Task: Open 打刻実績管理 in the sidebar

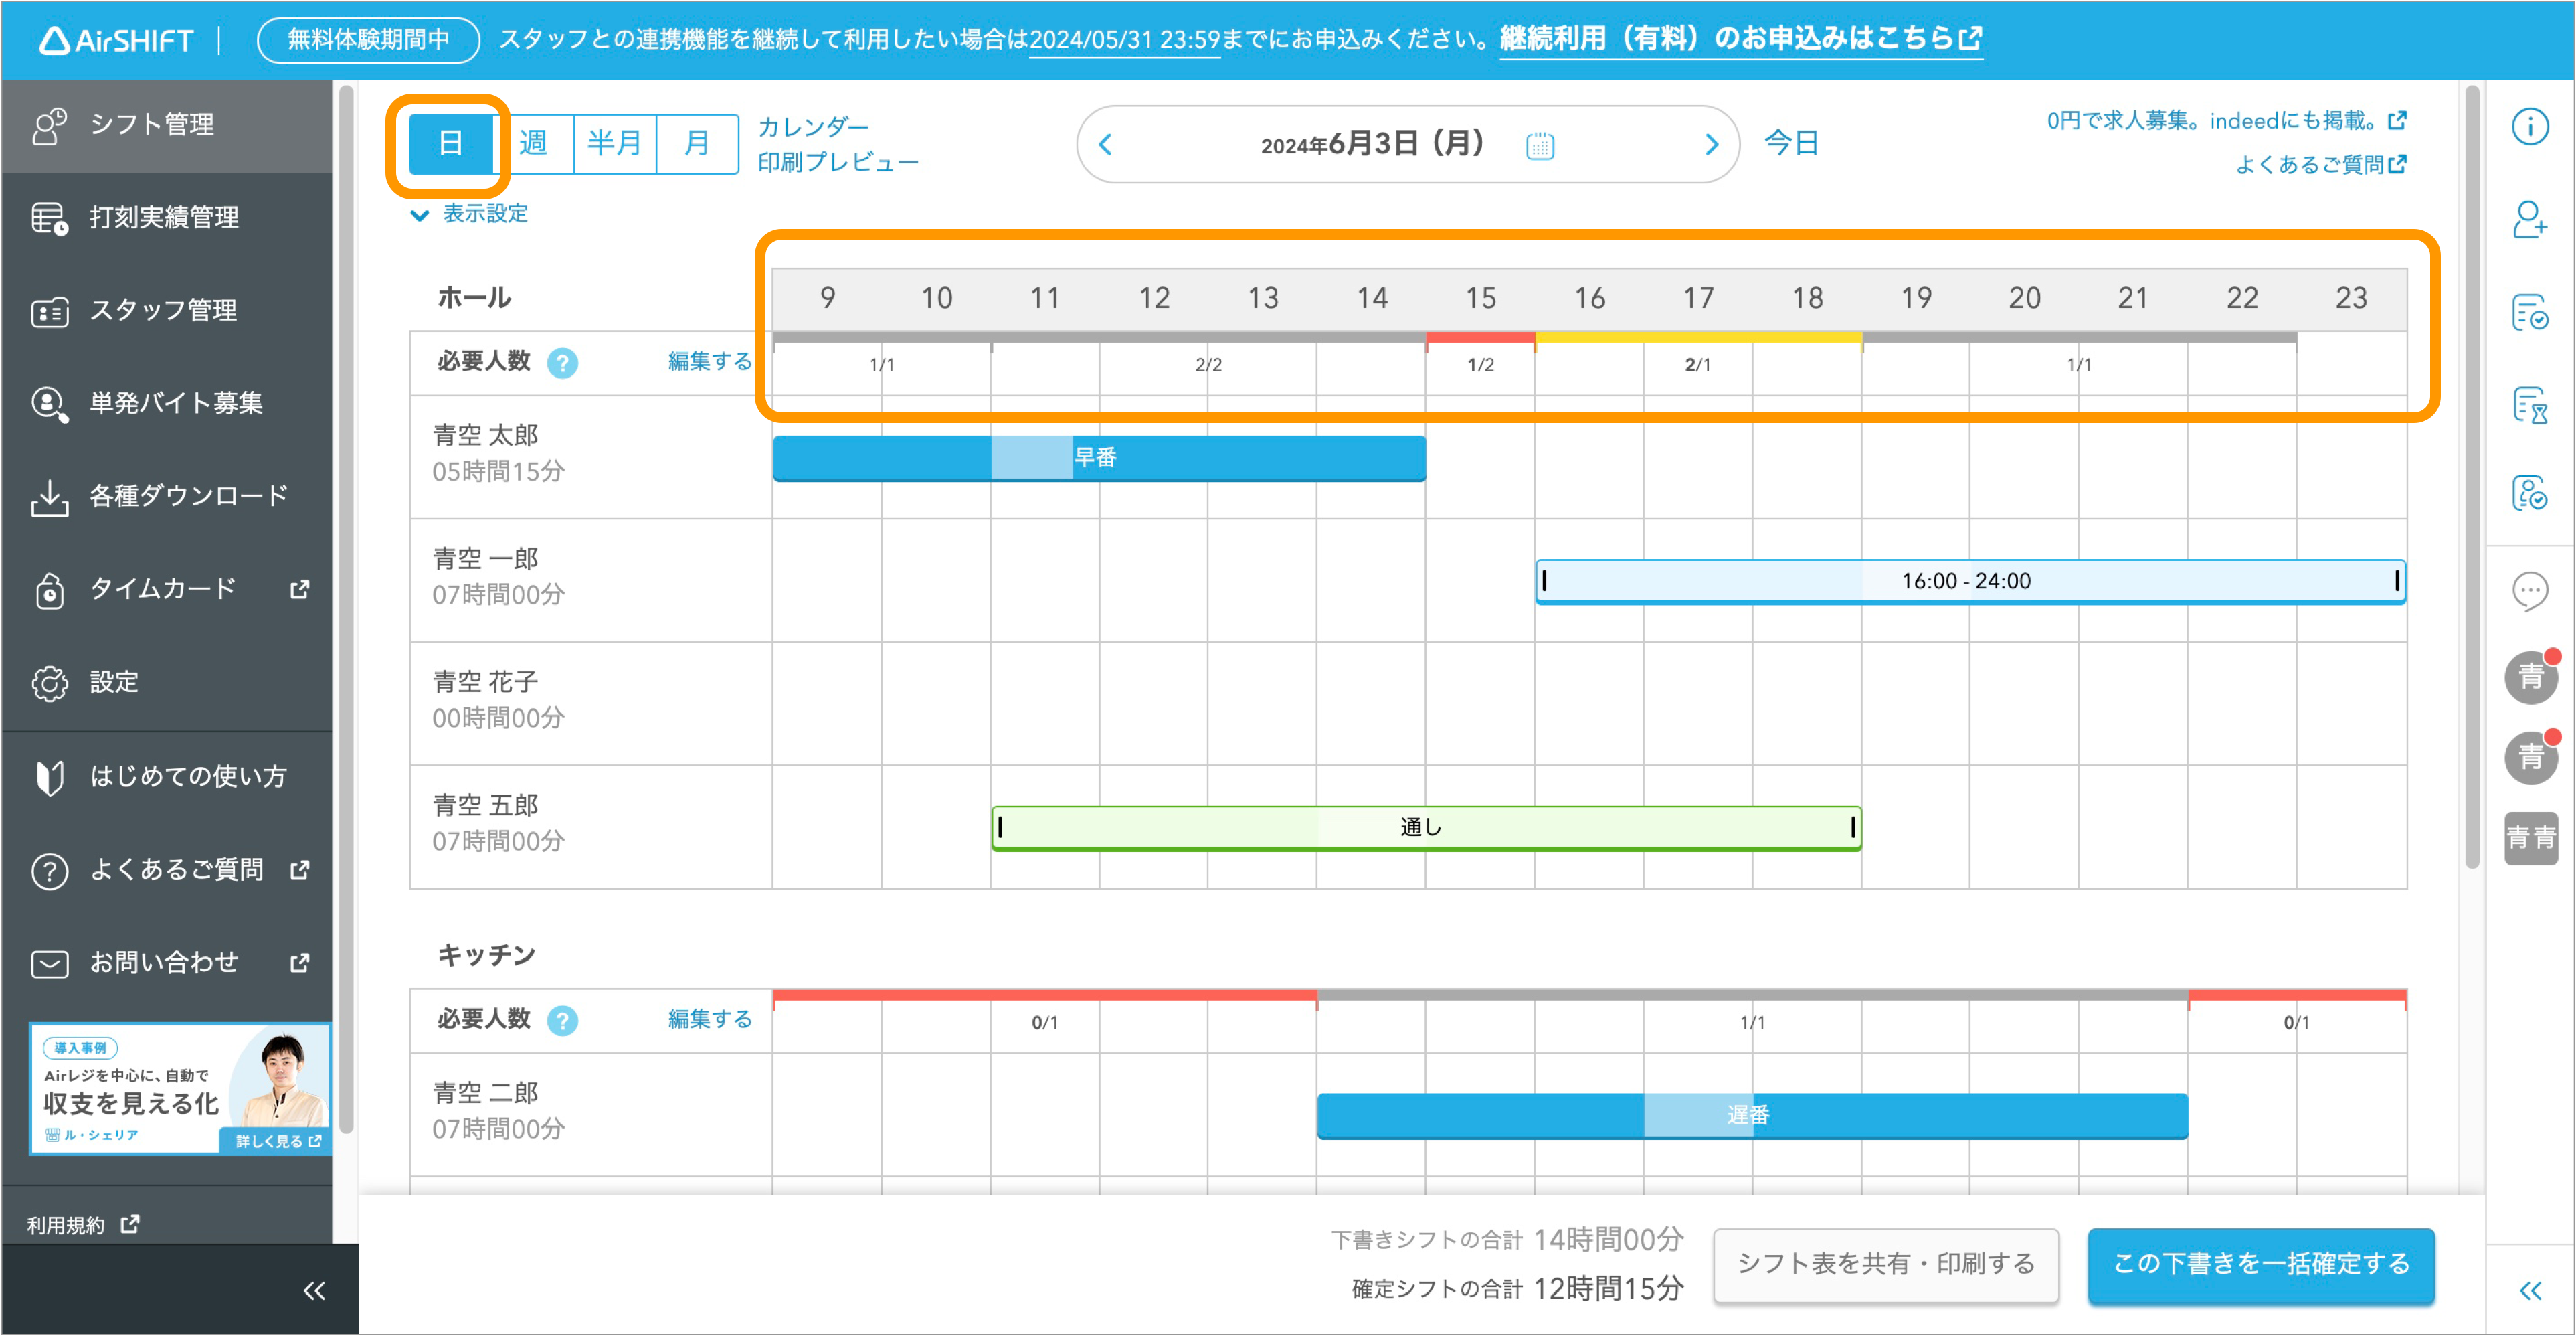Action: (166, 217)
